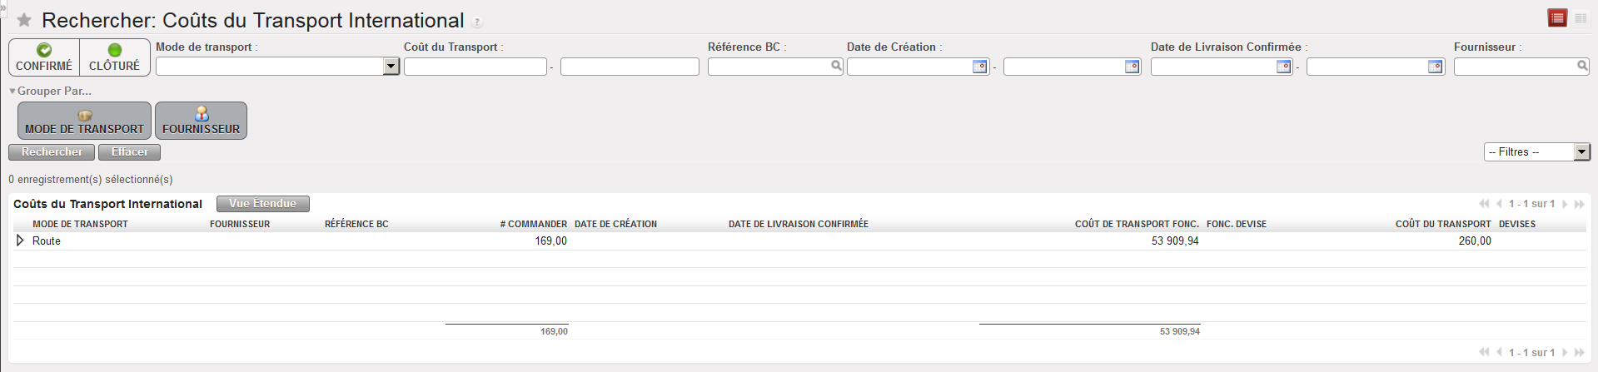Image resolution: width=1598 pixels, height=372 pixels.
Task: Click the 169,00 total in the footer
Action: [554, 331]
